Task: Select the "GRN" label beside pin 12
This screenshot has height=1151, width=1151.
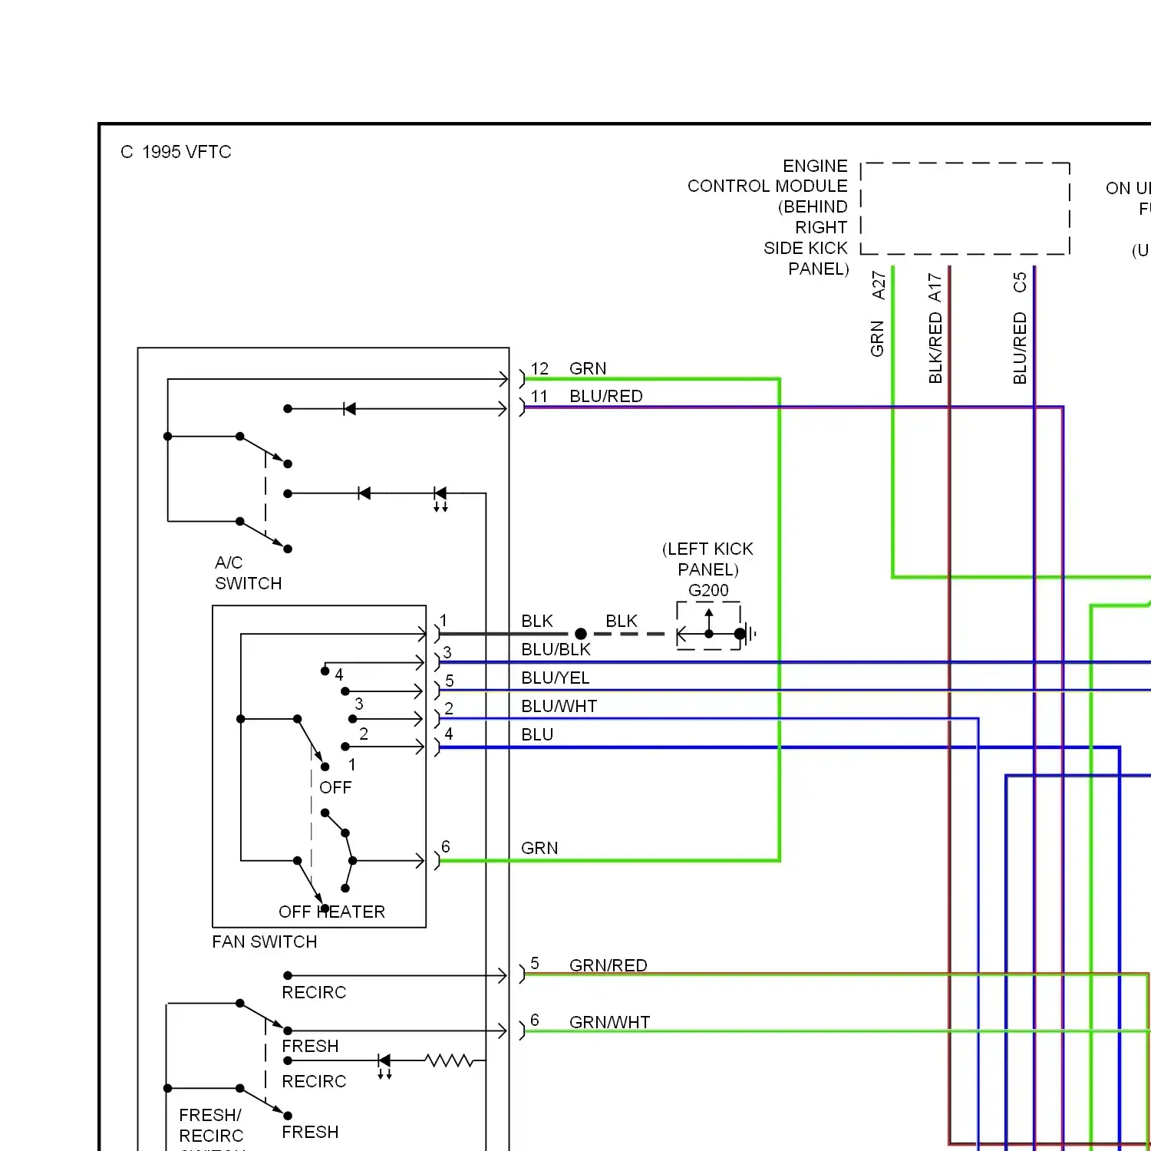Action: coord(588,368)
